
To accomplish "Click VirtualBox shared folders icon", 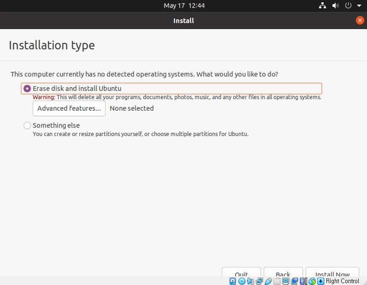I will [x=277, y=281].
